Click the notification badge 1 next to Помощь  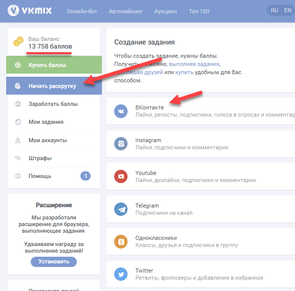(x=86, y=176)
